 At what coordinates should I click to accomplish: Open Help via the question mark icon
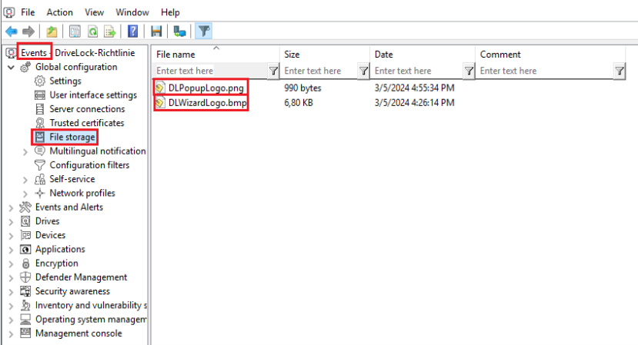133,32
